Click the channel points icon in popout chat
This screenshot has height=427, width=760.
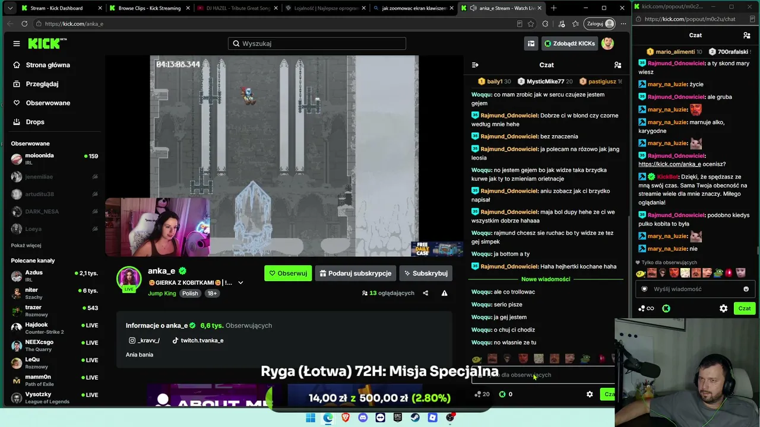645,308
